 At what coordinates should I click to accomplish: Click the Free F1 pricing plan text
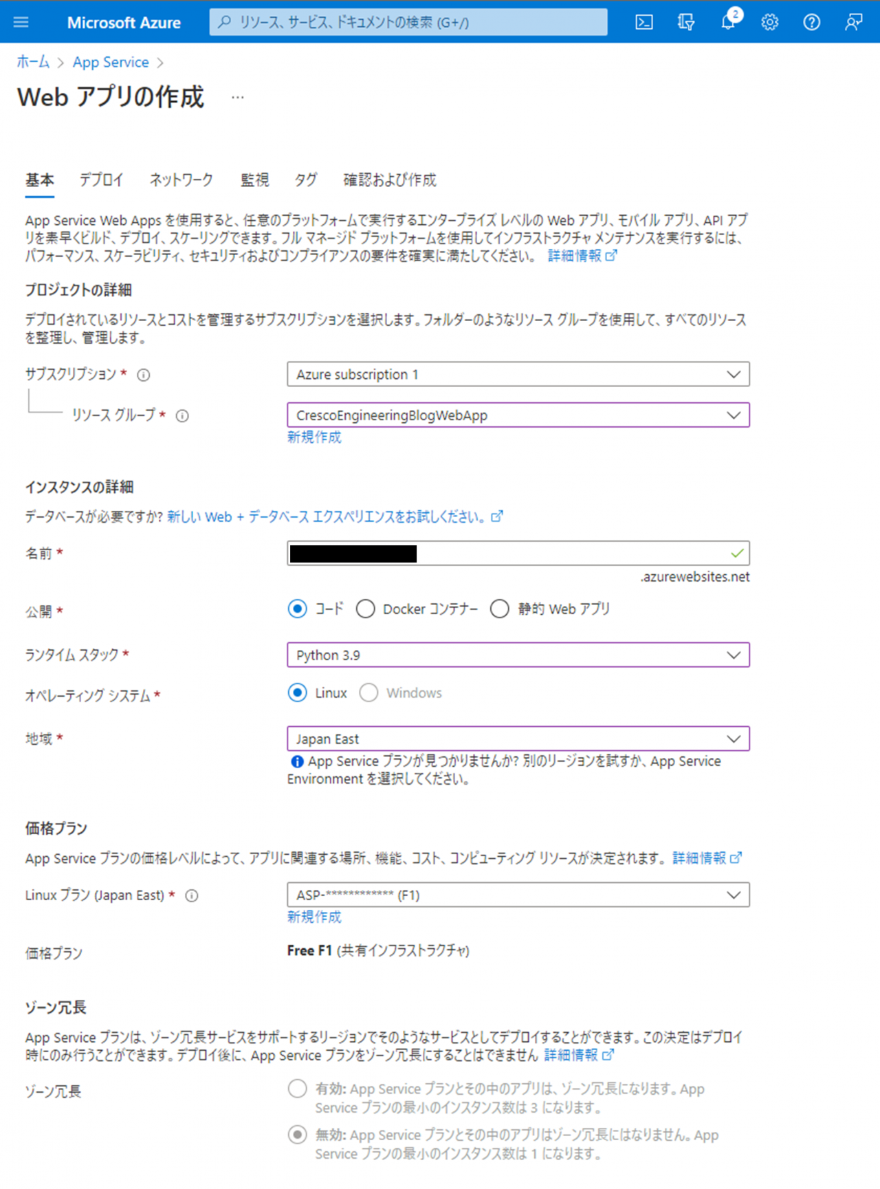309,951
